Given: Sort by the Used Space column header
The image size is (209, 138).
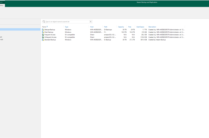Looking at the screenshot, I should point(140,27).
